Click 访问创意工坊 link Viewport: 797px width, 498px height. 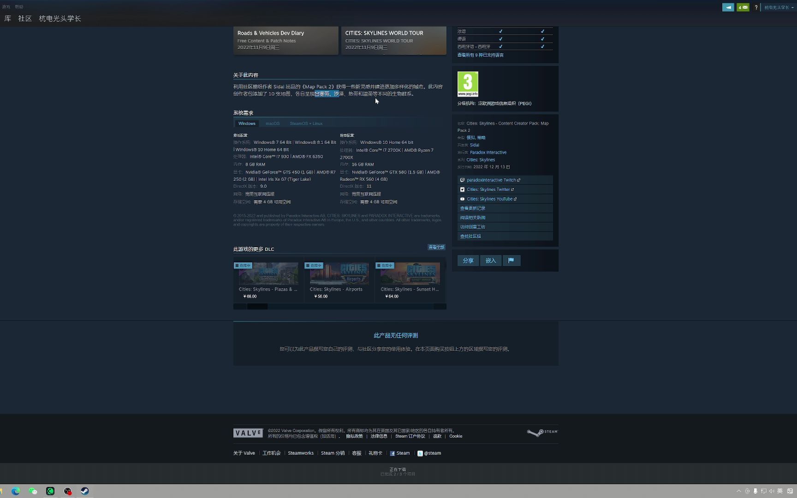pyautogui.click(x=505, y=226)
